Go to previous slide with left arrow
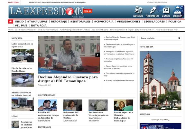Image resolution: width=193 pixels, height=129 pixels. point(40,55)
